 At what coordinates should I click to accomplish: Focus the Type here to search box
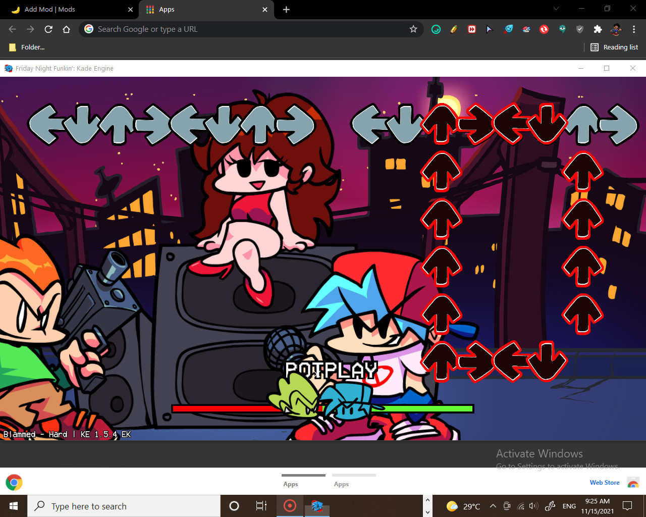coord(124,506)
